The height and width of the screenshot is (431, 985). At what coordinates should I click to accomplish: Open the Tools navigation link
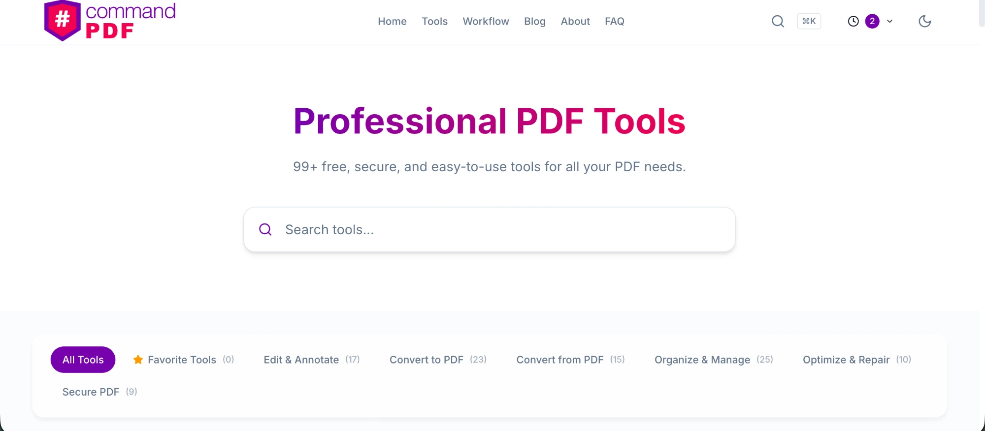434,21
